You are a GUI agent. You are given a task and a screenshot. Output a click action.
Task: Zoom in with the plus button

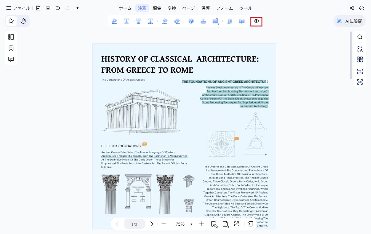pos(201,224)
